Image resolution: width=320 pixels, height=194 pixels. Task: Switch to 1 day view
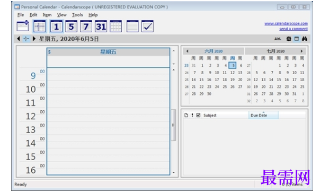[x=56, y=27]
